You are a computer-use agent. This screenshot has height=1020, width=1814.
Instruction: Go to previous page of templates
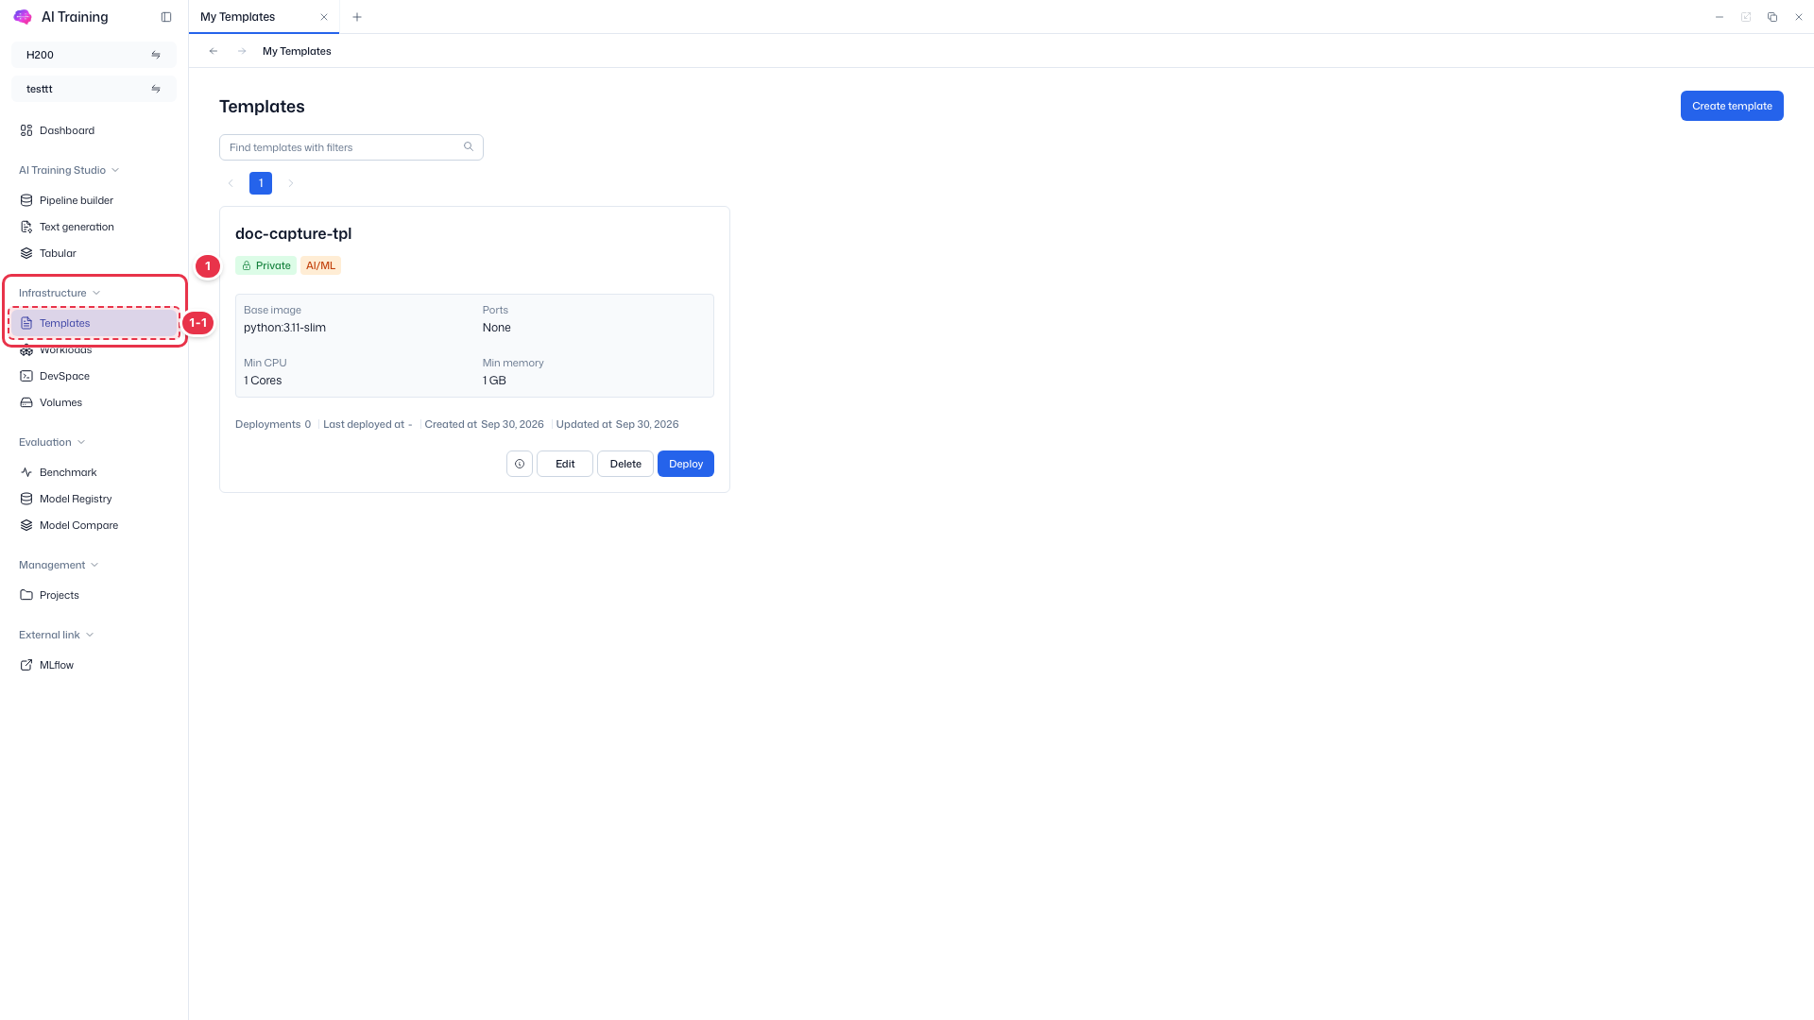pos(231,183)
